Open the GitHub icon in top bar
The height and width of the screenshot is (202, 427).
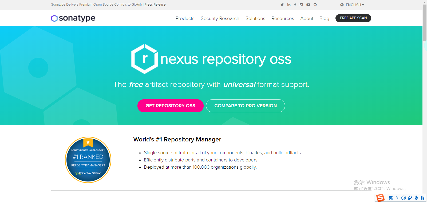click(315, 5)
